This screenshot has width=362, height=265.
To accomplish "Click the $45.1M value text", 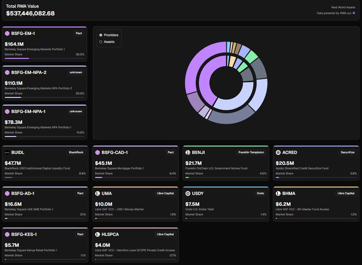I will [x=103, y=163].
